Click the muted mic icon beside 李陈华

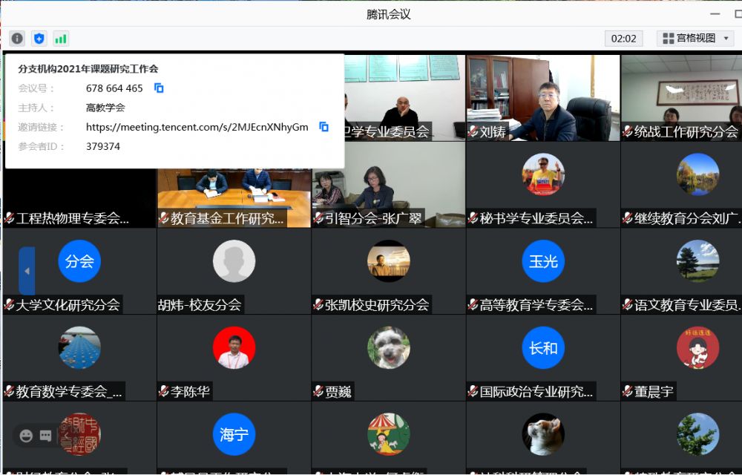pyautogui.click(x=164, y=392)
